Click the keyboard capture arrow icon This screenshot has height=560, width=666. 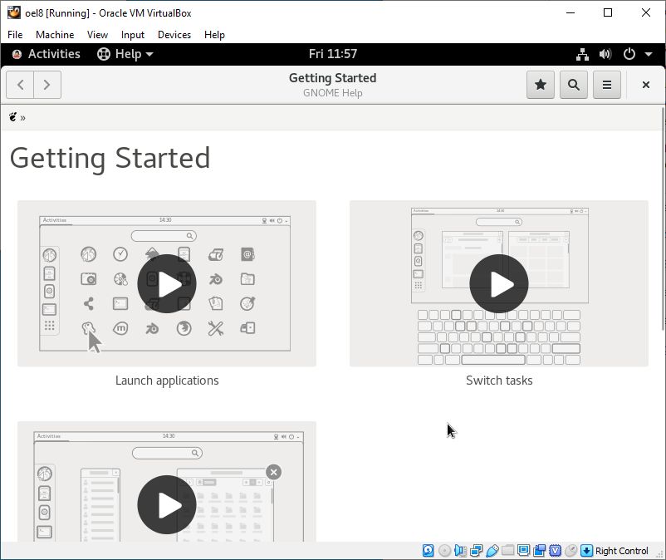click(586, 551)
